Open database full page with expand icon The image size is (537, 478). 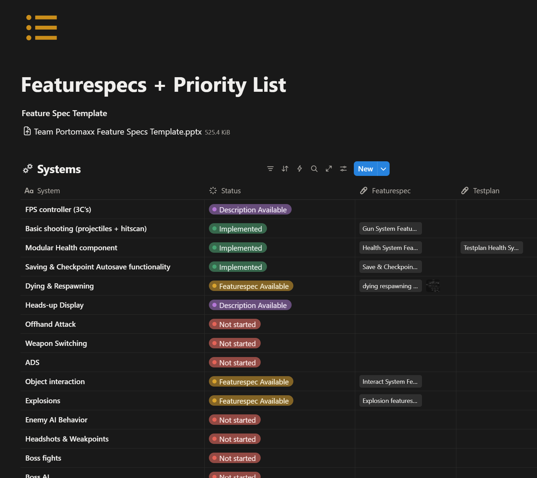click(329, 169)
